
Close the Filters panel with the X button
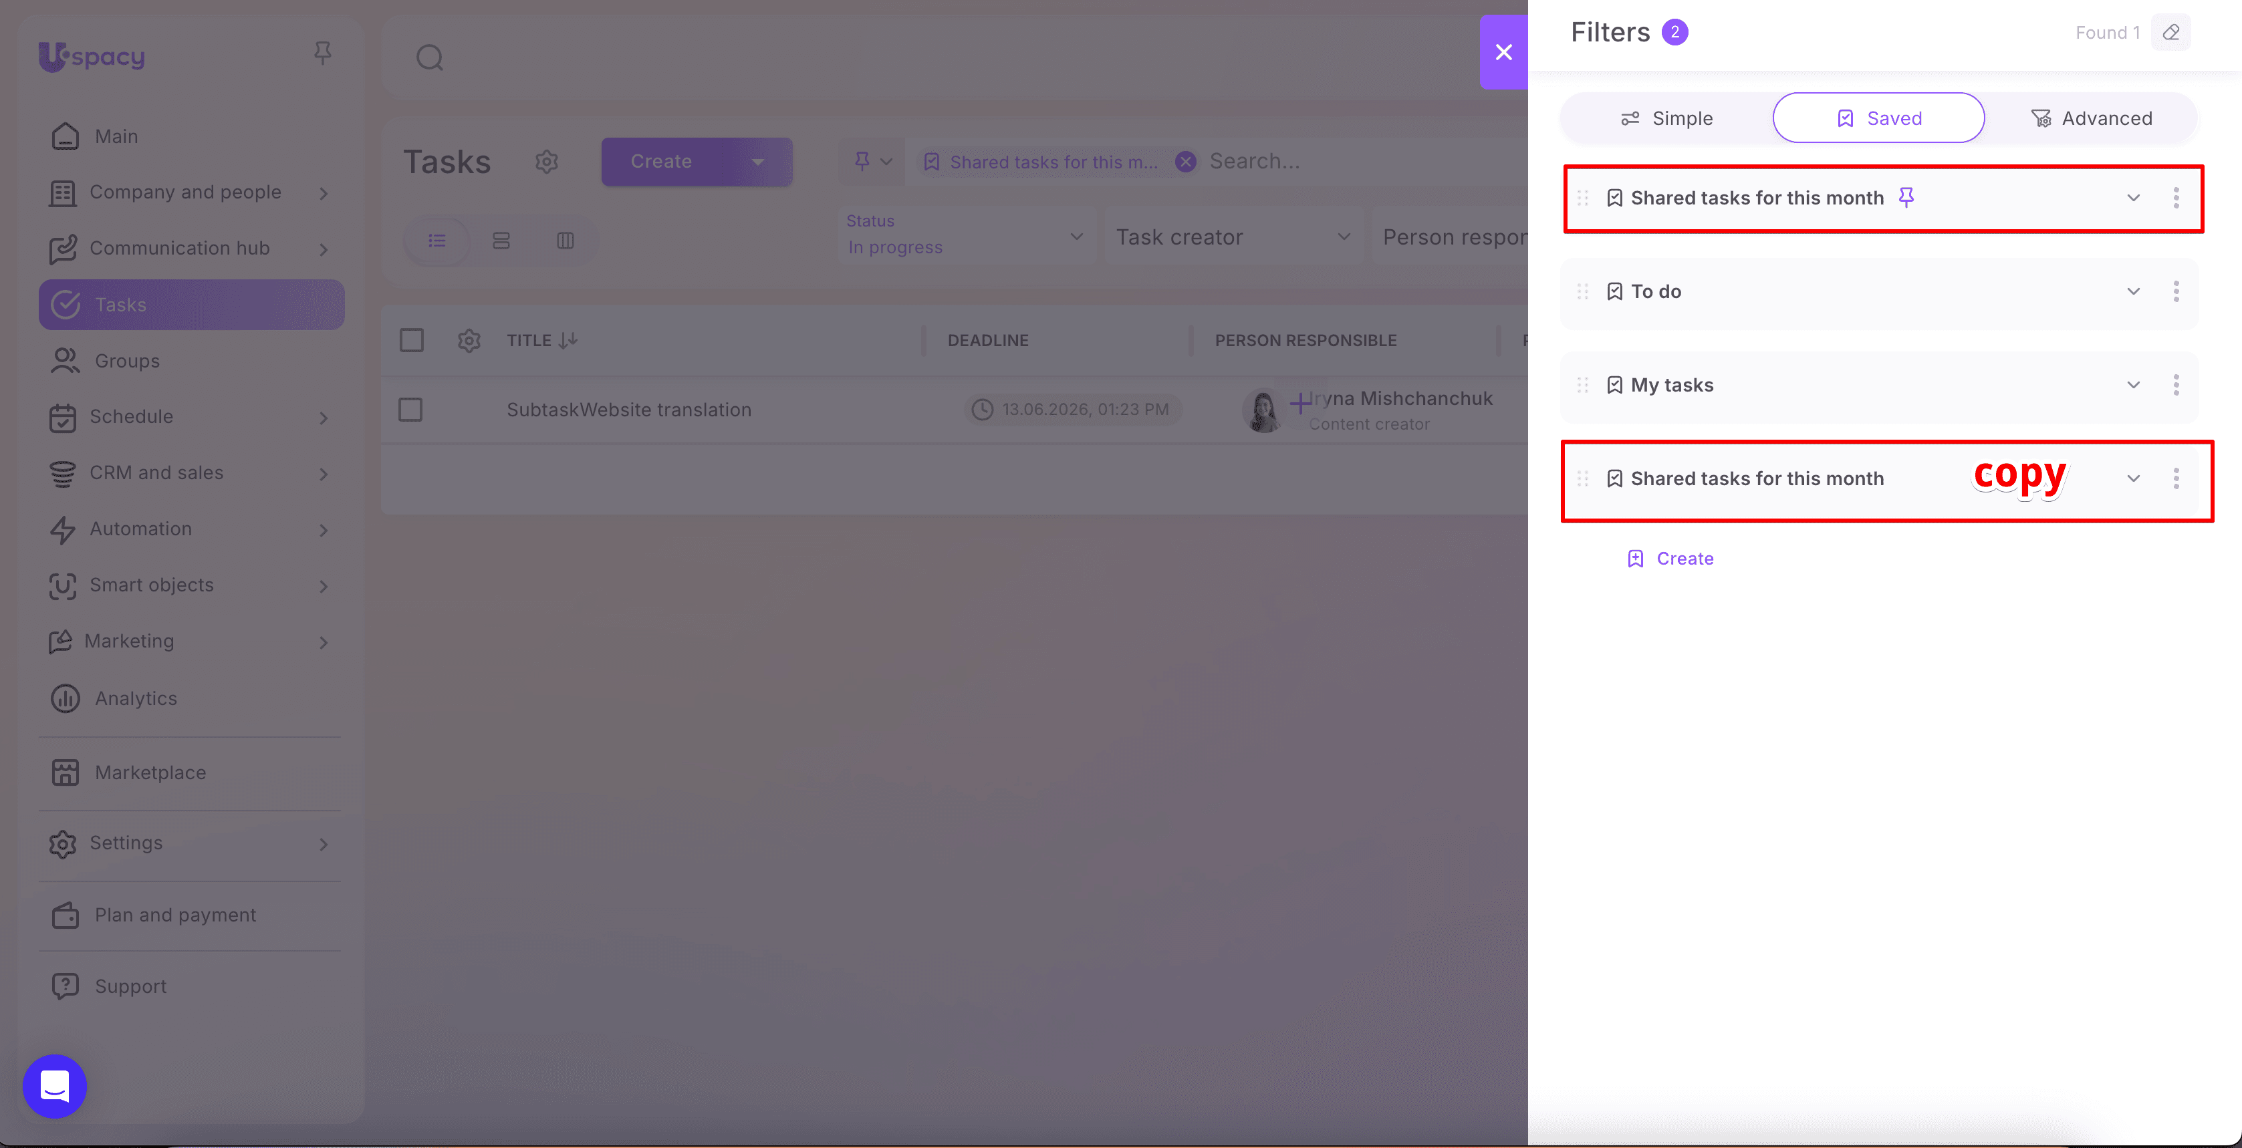[x=1503, y=52]
